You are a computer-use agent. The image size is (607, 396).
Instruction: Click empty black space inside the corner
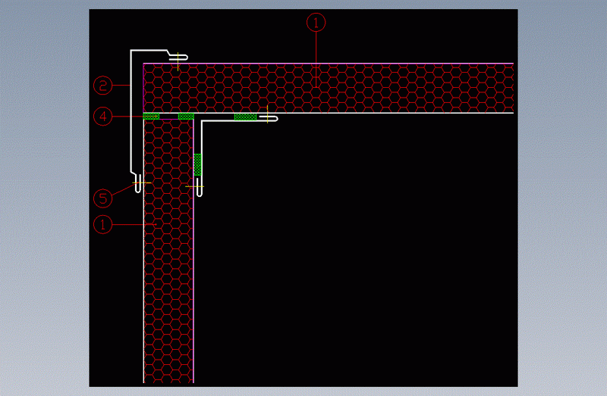[357, 250]
